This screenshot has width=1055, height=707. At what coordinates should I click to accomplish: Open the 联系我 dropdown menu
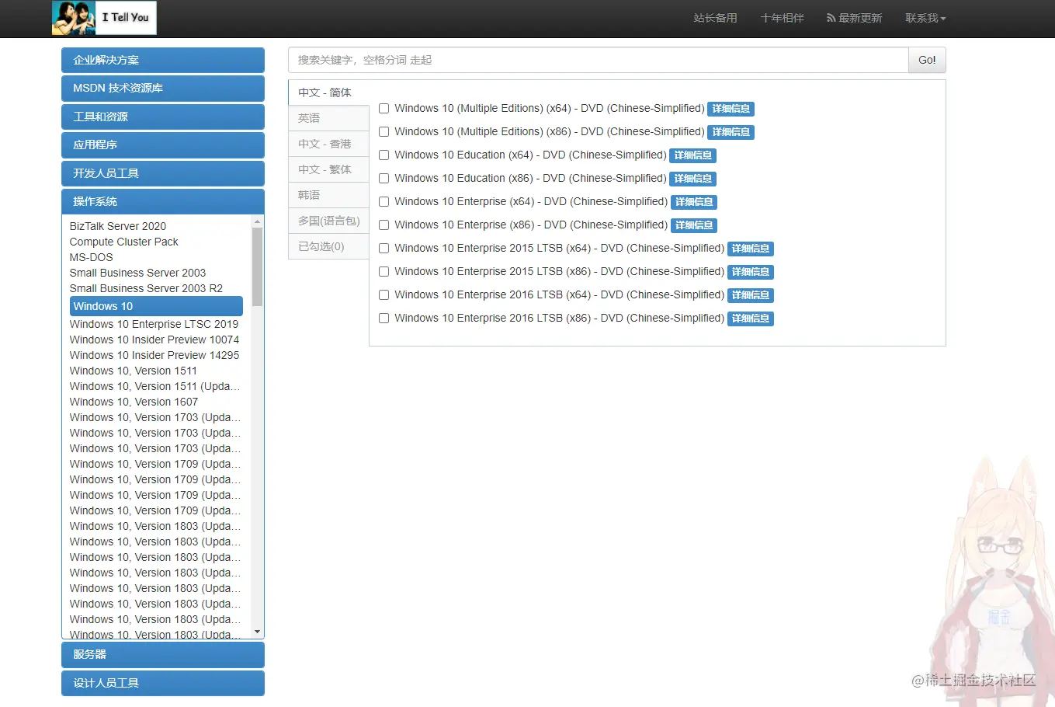[x=925, y=18]
